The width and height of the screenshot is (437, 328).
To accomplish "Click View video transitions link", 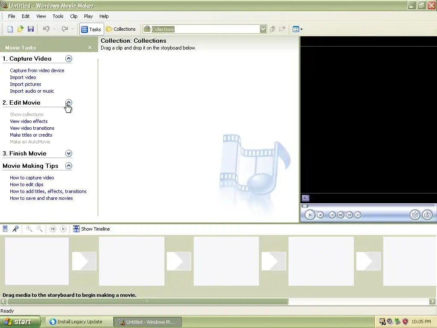I will point(32,128).
